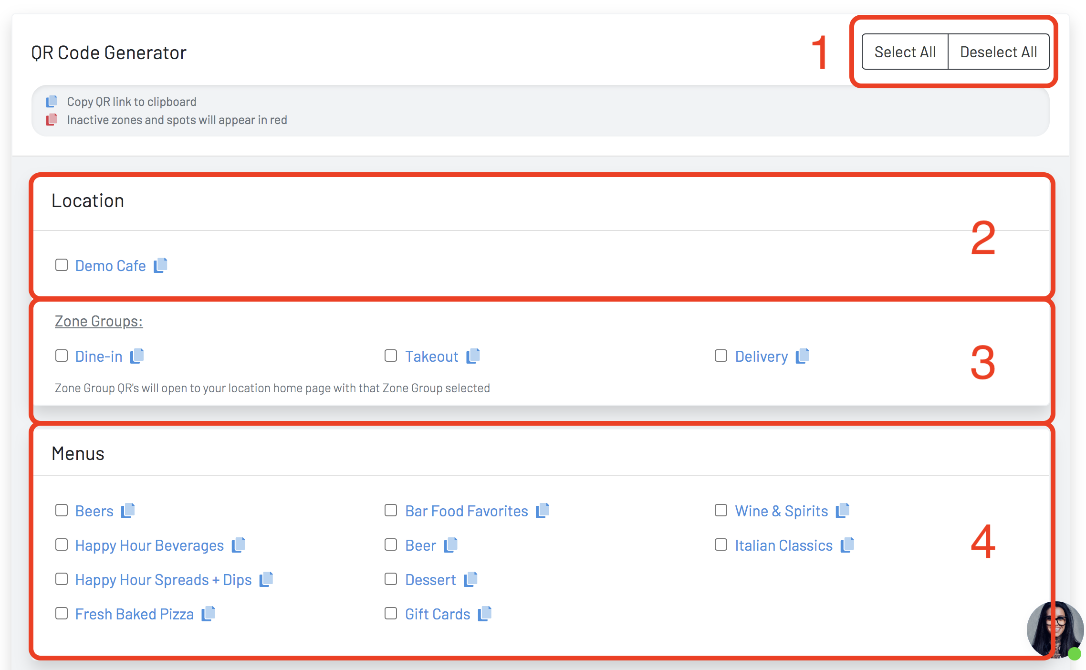
Task: Copy Dine-in zone group QR link
Action: coord(137,356)
